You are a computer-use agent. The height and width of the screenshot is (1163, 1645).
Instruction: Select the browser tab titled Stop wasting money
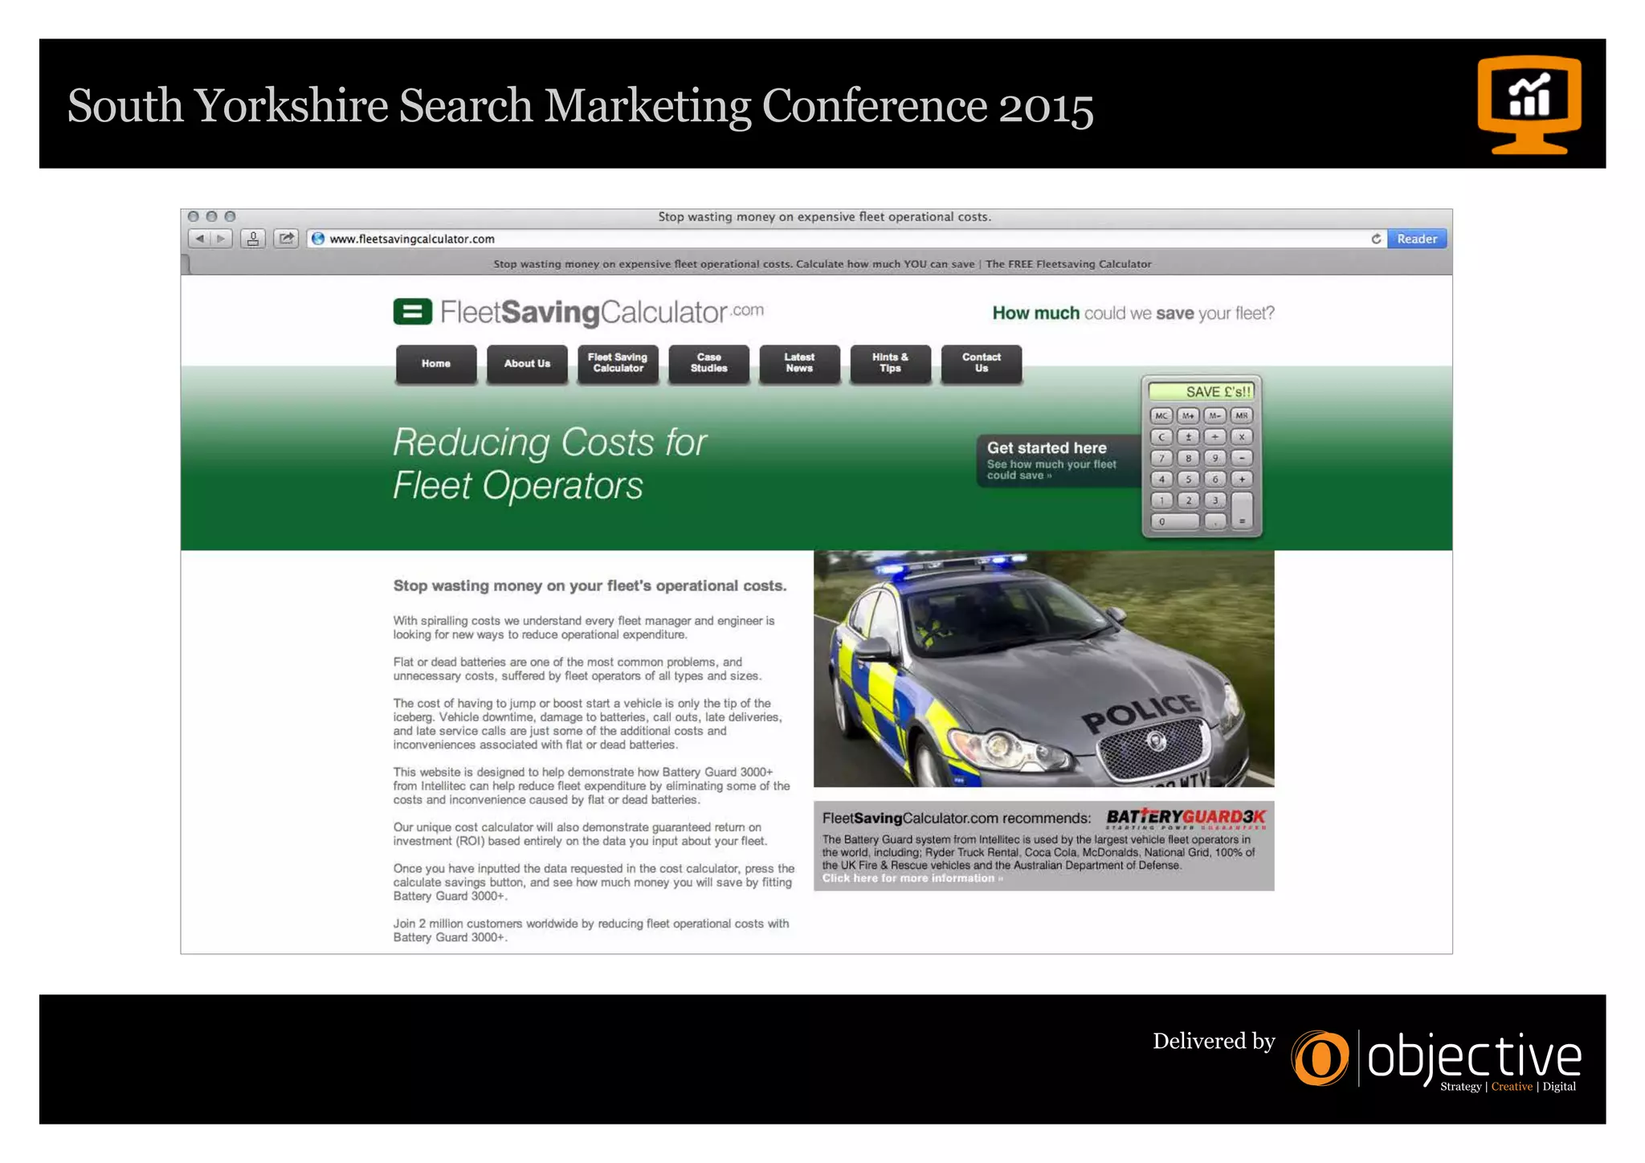coord(822,263)
